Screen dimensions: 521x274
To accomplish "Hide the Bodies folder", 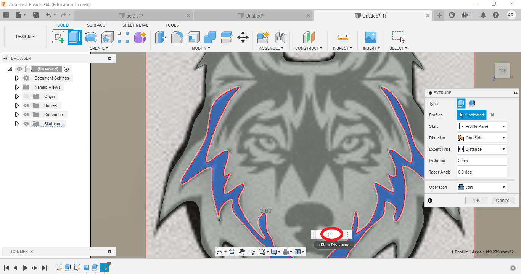I will (x=26, y=105).
